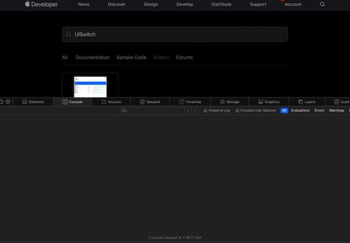This screenshot has height=243, width=350.
Task: Open the Network tab
Action: [x=150, y=102]
